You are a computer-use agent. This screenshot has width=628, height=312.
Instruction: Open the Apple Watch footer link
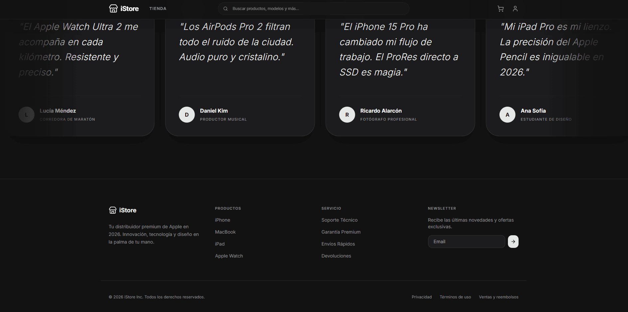229,256
